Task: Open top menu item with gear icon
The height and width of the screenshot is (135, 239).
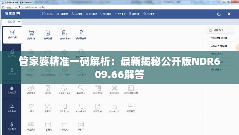Action: coord(149,14)
